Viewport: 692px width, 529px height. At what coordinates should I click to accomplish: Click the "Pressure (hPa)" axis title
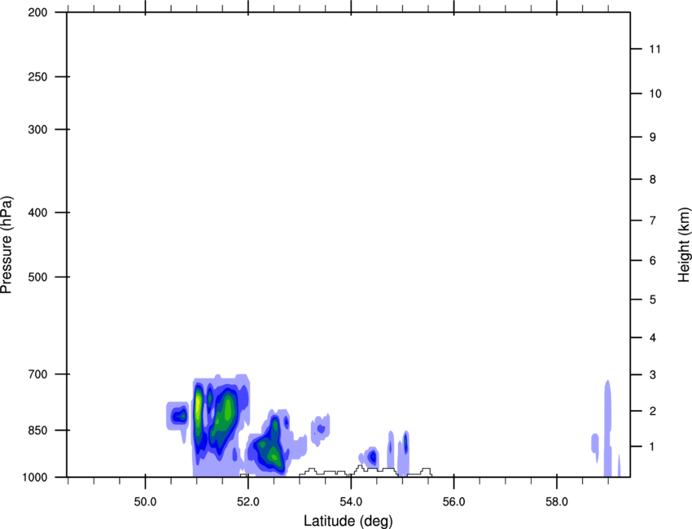7,244
